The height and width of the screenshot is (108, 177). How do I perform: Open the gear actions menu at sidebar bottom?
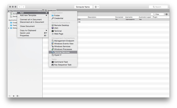[14, 96]
